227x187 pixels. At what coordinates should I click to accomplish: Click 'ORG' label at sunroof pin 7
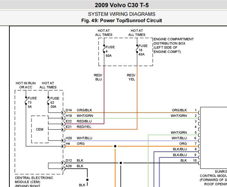[x=183, y=143]
